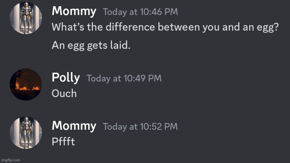Click the Mommy username above the egg question
Viewport: 290px width, 163px height.
click(x=74, y=11)
